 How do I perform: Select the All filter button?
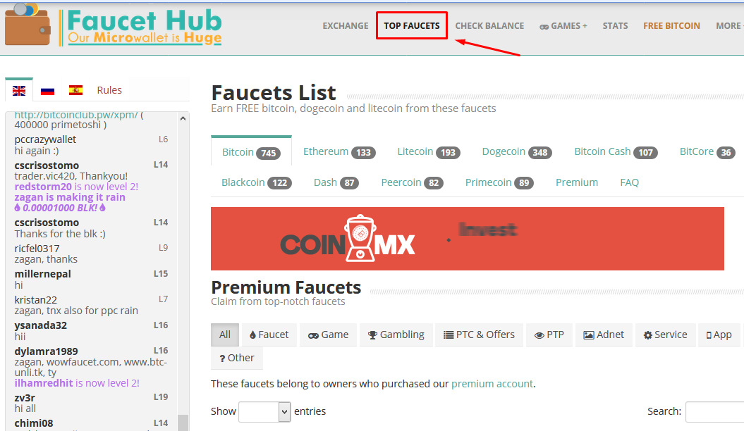point(225,335)
